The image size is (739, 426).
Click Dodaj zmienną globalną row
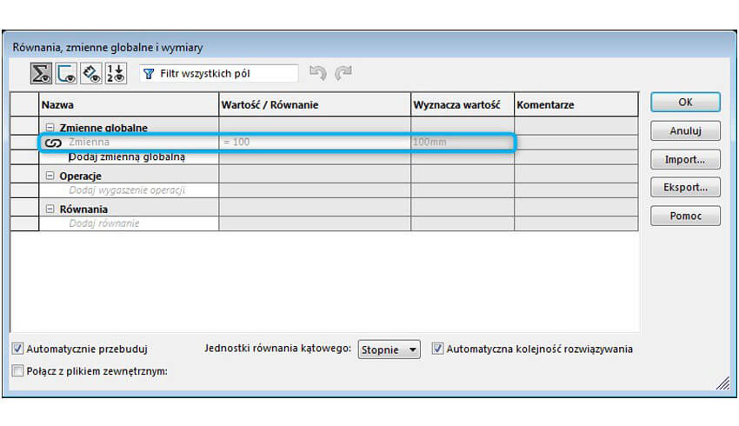[130, 156]
